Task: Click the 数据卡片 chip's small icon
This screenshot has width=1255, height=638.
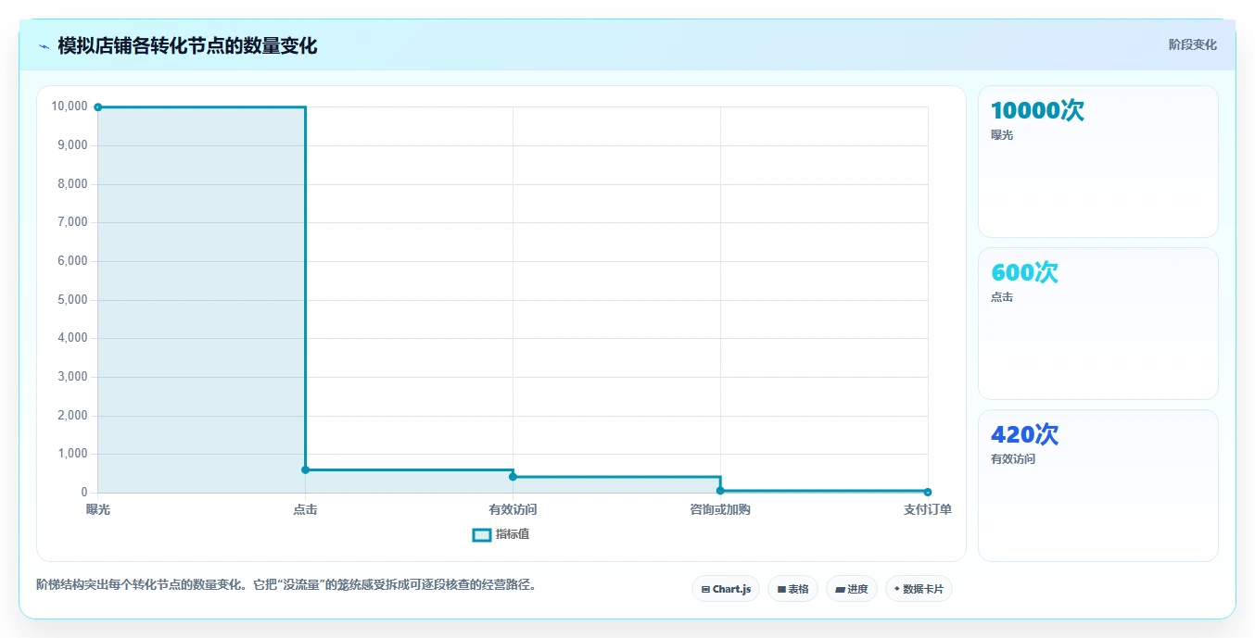Action: 897,589
